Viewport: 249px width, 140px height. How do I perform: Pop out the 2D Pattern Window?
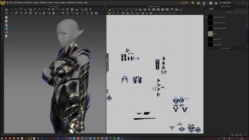(202, 7)
